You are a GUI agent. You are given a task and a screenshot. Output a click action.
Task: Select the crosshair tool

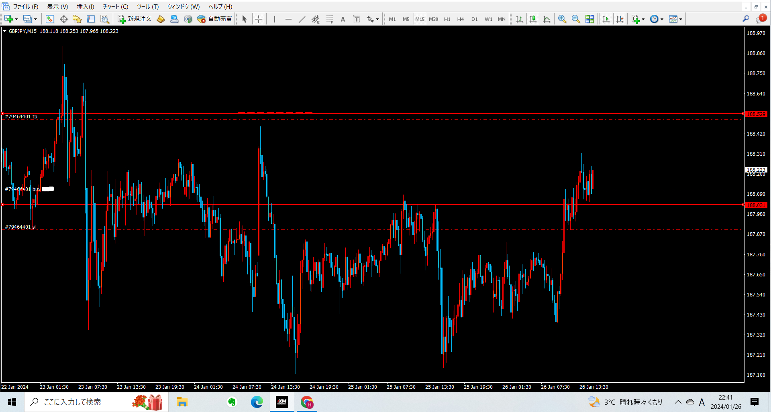[x=259, y=19]
